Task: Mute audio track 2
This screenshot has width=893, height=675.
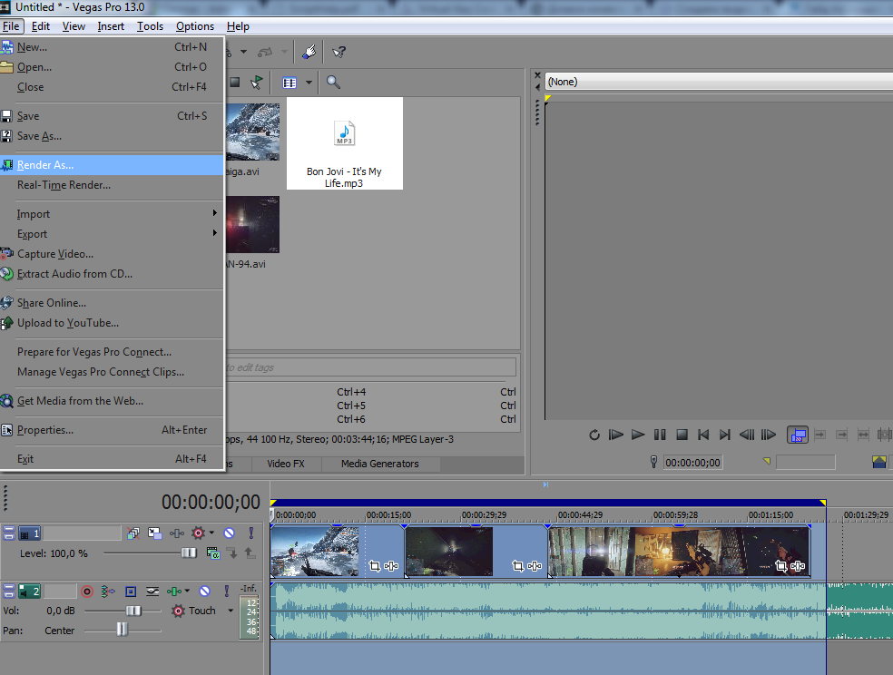Action: (204, 592)
